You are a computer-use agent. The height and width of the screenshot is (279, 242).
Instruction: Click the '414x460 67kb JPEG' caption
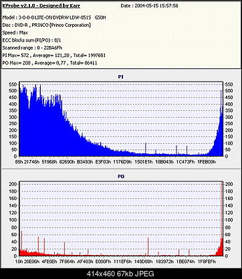coord(120,274)
